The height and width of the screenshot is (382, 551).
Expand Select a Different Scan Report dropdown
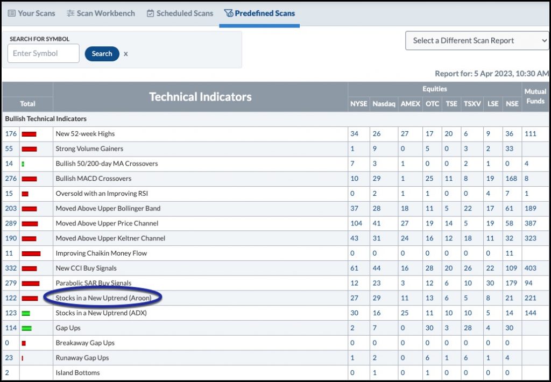pos(477,40)
